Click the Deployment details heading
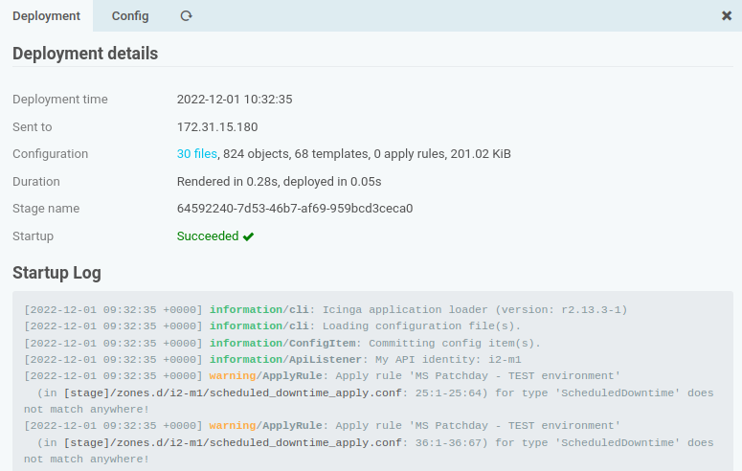 [x=85, y=54]
